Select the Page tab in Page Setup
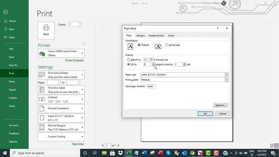Viewport: 279px width, 157px height. [x=129, y=35]
